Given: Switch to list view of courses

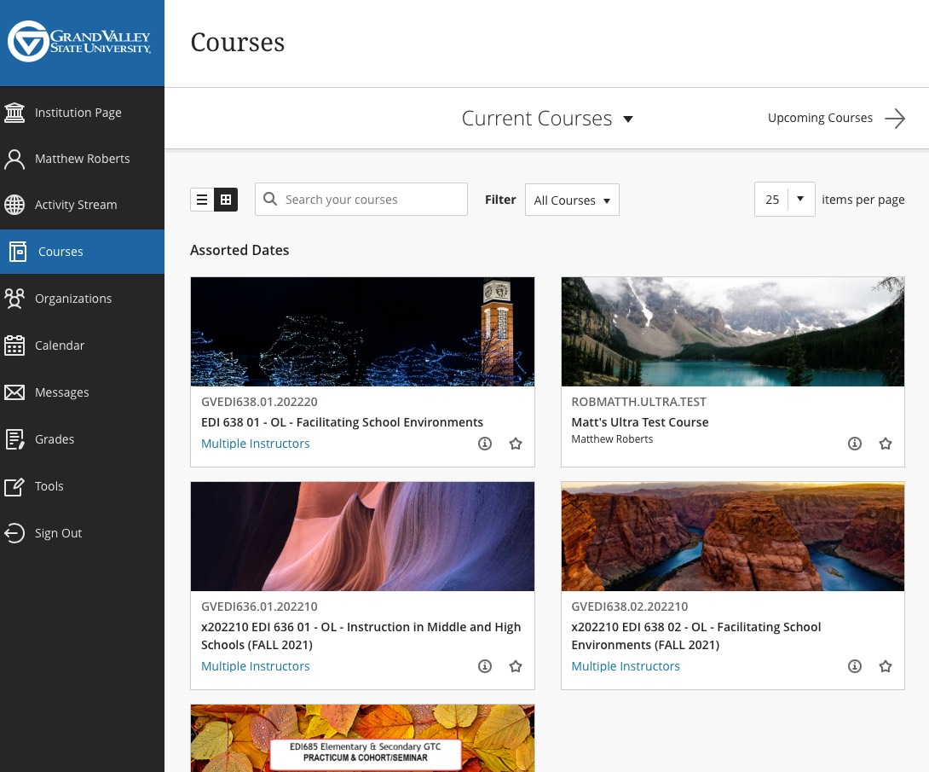Looking at the screenshot, I should (x=202, y=200).
